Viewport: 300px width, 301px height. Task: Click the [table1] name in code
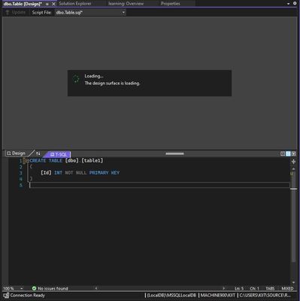click(92, 160)
